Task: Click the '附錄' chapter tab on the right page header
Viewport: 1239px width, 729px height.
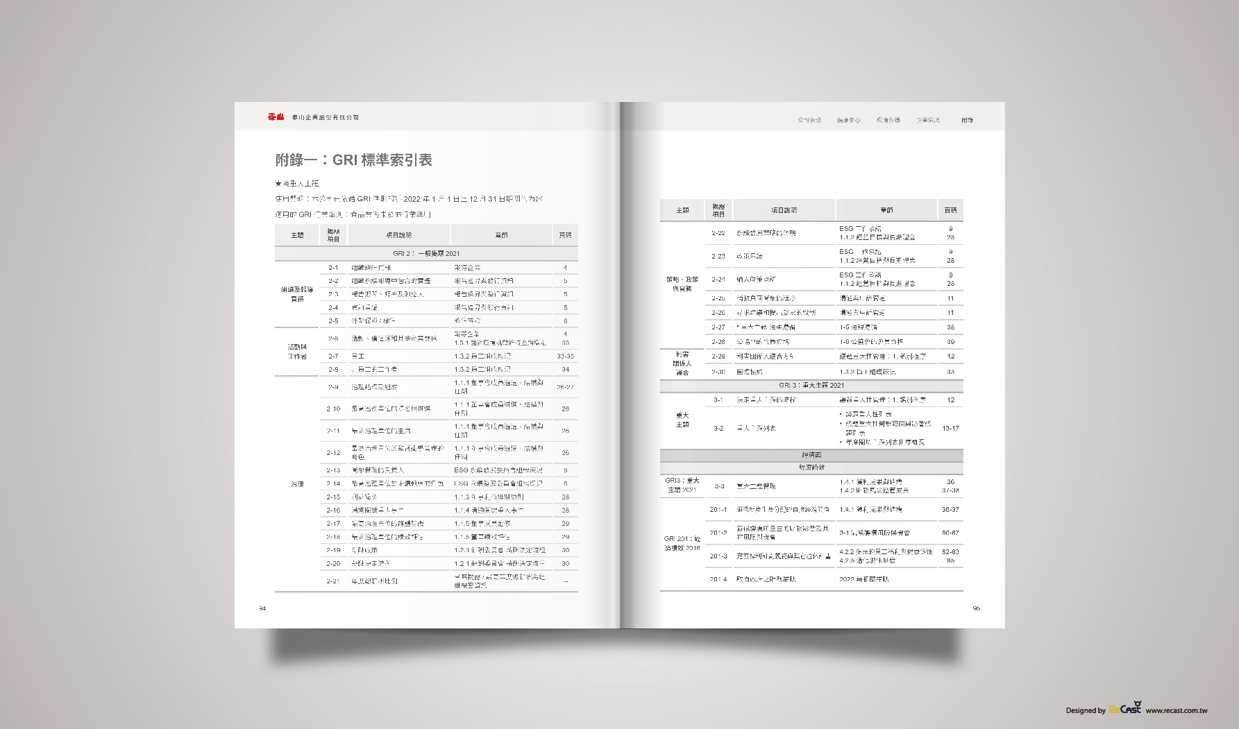Action: [x=967, y=120]
